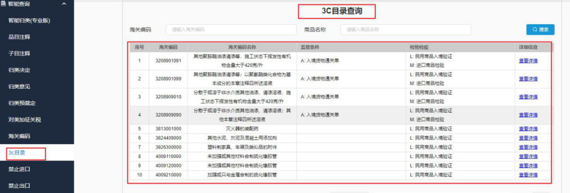Open 归类意见 sidebar item

click(x=20, y=87)
